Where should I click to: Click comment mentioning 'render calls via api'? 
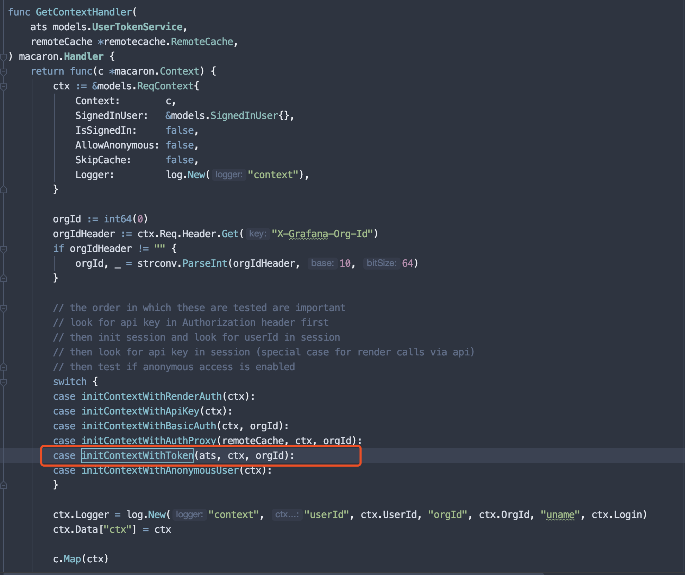coord(264,352)
